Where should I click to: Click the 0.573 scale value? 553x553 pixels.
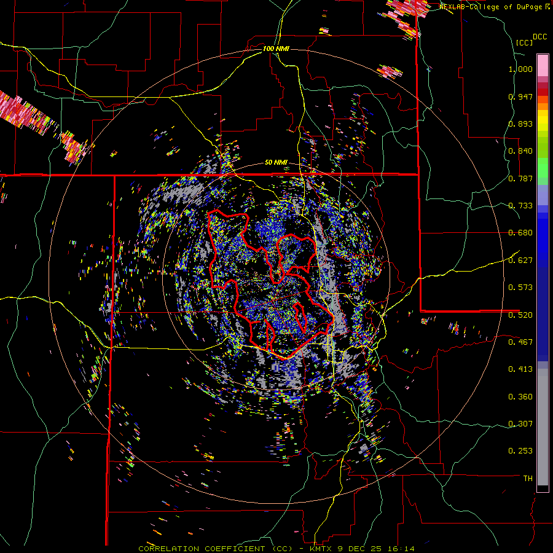(520, 288)
